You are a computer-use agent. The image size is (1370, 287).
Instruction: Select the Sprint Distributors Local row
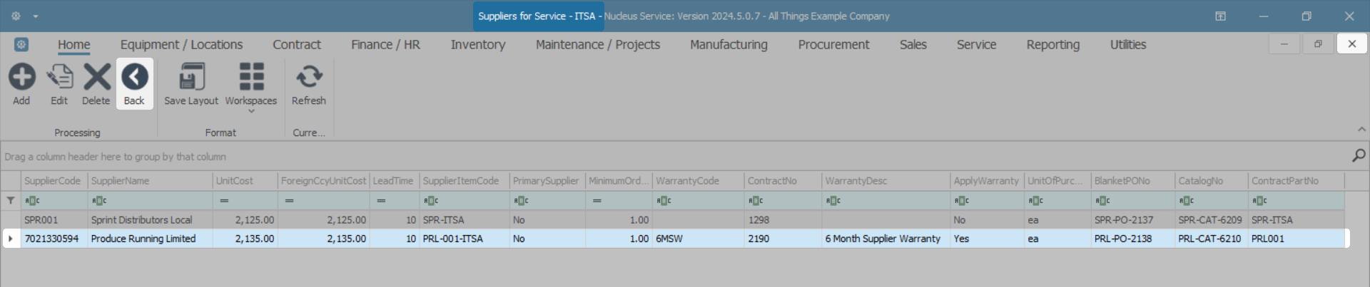coord(141,220)
